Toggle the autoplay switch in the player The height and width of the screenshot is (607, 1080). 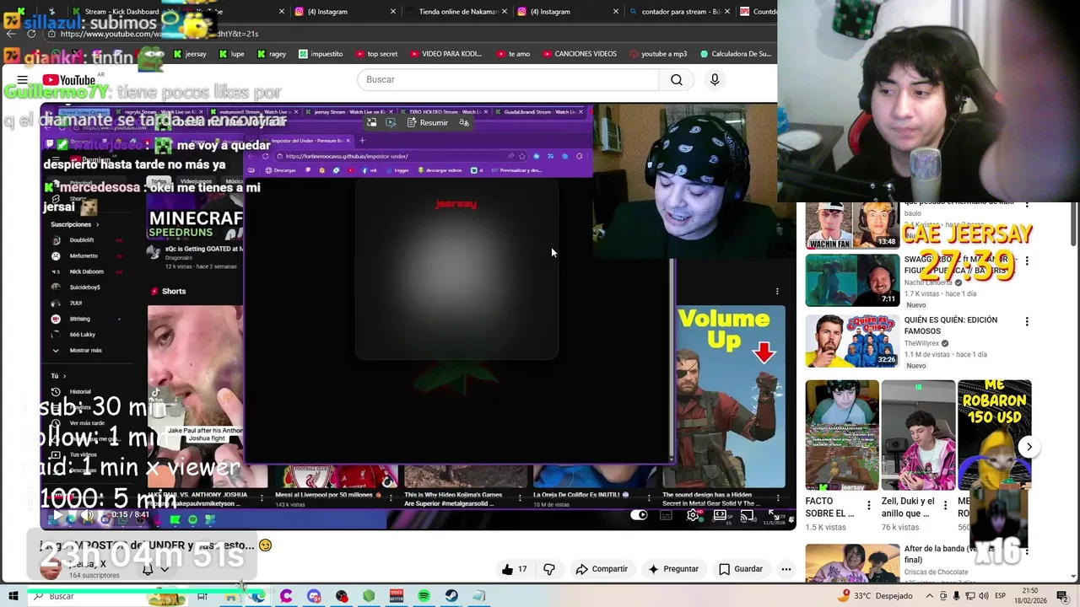pyautogui.click(x=639, y=515)
